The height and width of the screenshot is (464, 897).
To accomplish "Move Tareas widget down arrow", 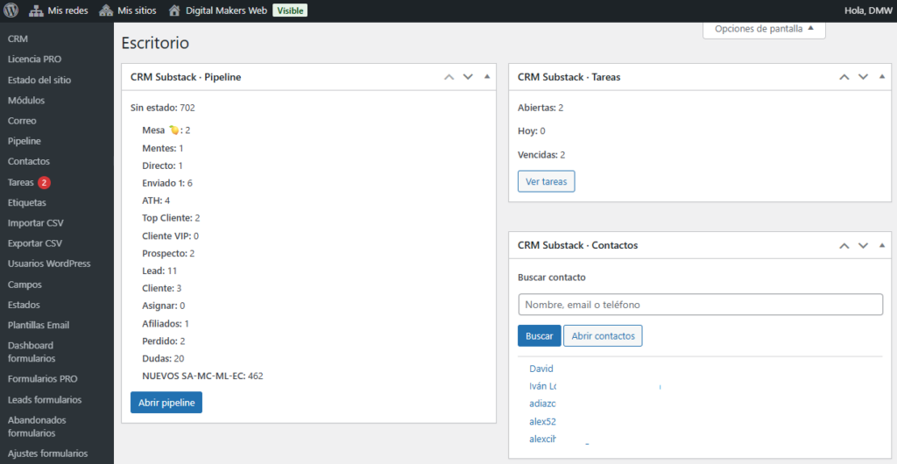I will (863, 76).
